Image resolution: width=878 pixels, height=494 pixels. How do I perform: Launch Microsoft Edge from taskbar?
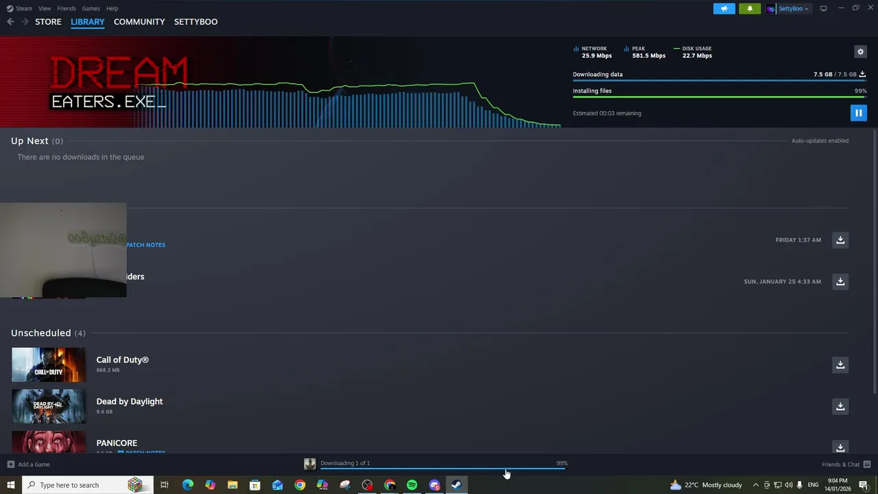[x=187, y=485]
